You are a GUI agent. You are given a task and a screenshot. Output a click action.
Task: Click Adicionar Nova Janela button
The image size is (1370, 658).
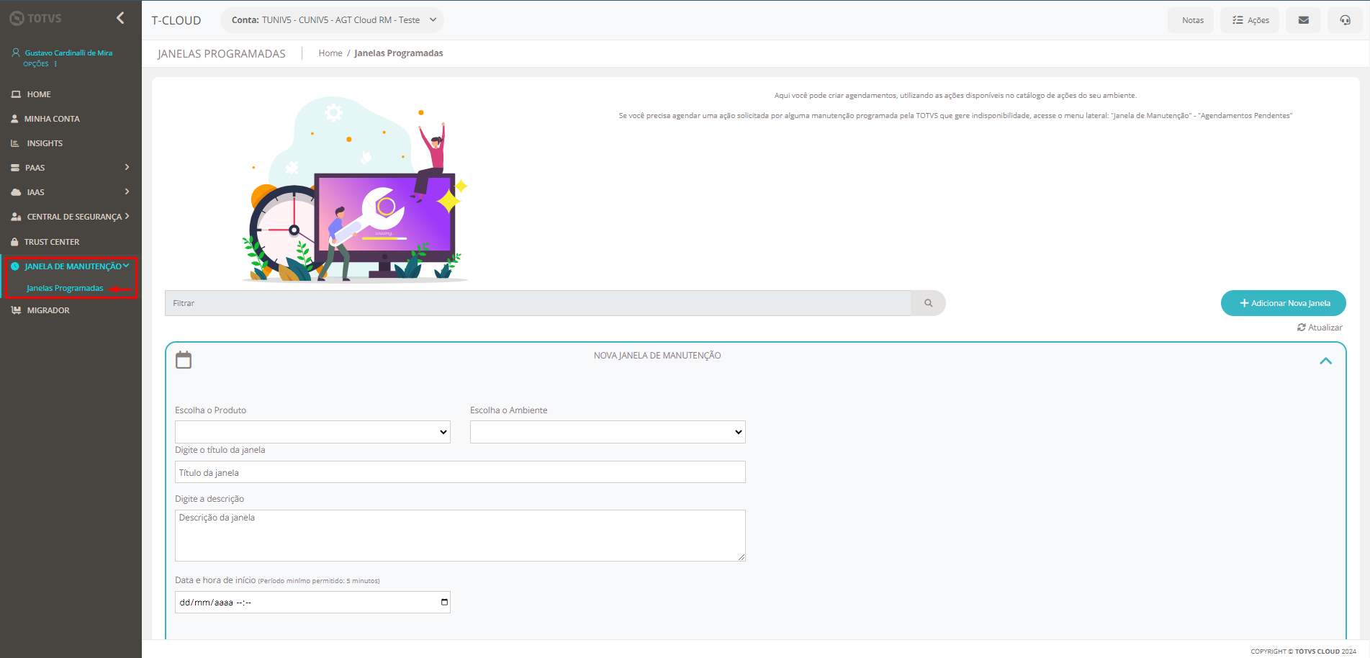pos(1284,303)
